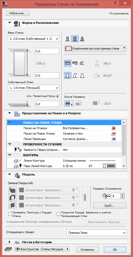The image size is (133, 257).
Task: Collapse the КОНТУРЫ group
Action: point(10,155)
